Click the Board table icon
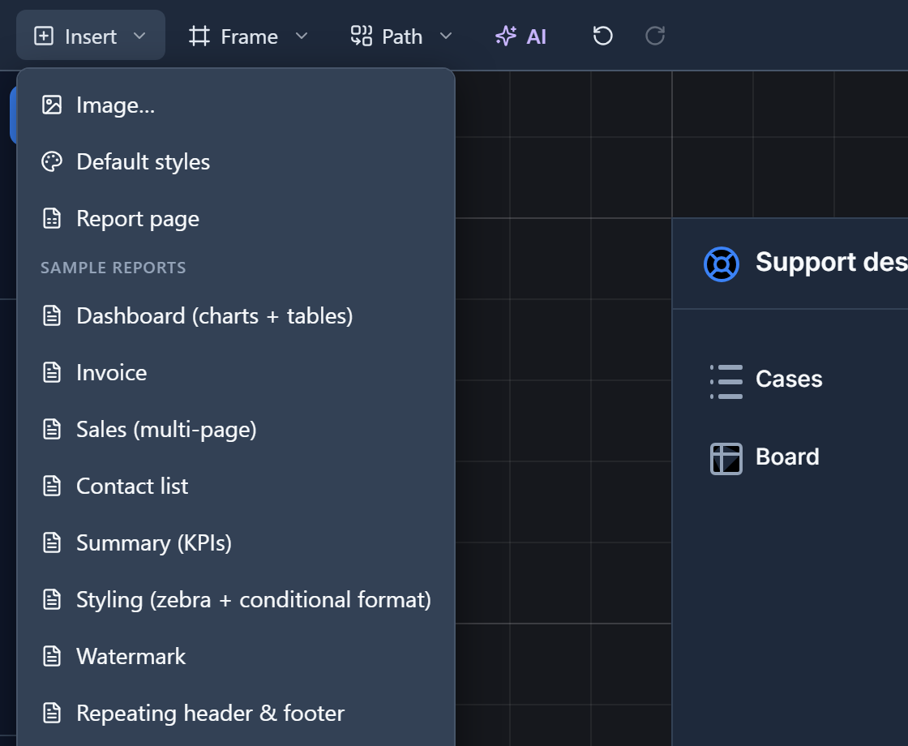The image size is (908, 746). click(x=726, y=459)
